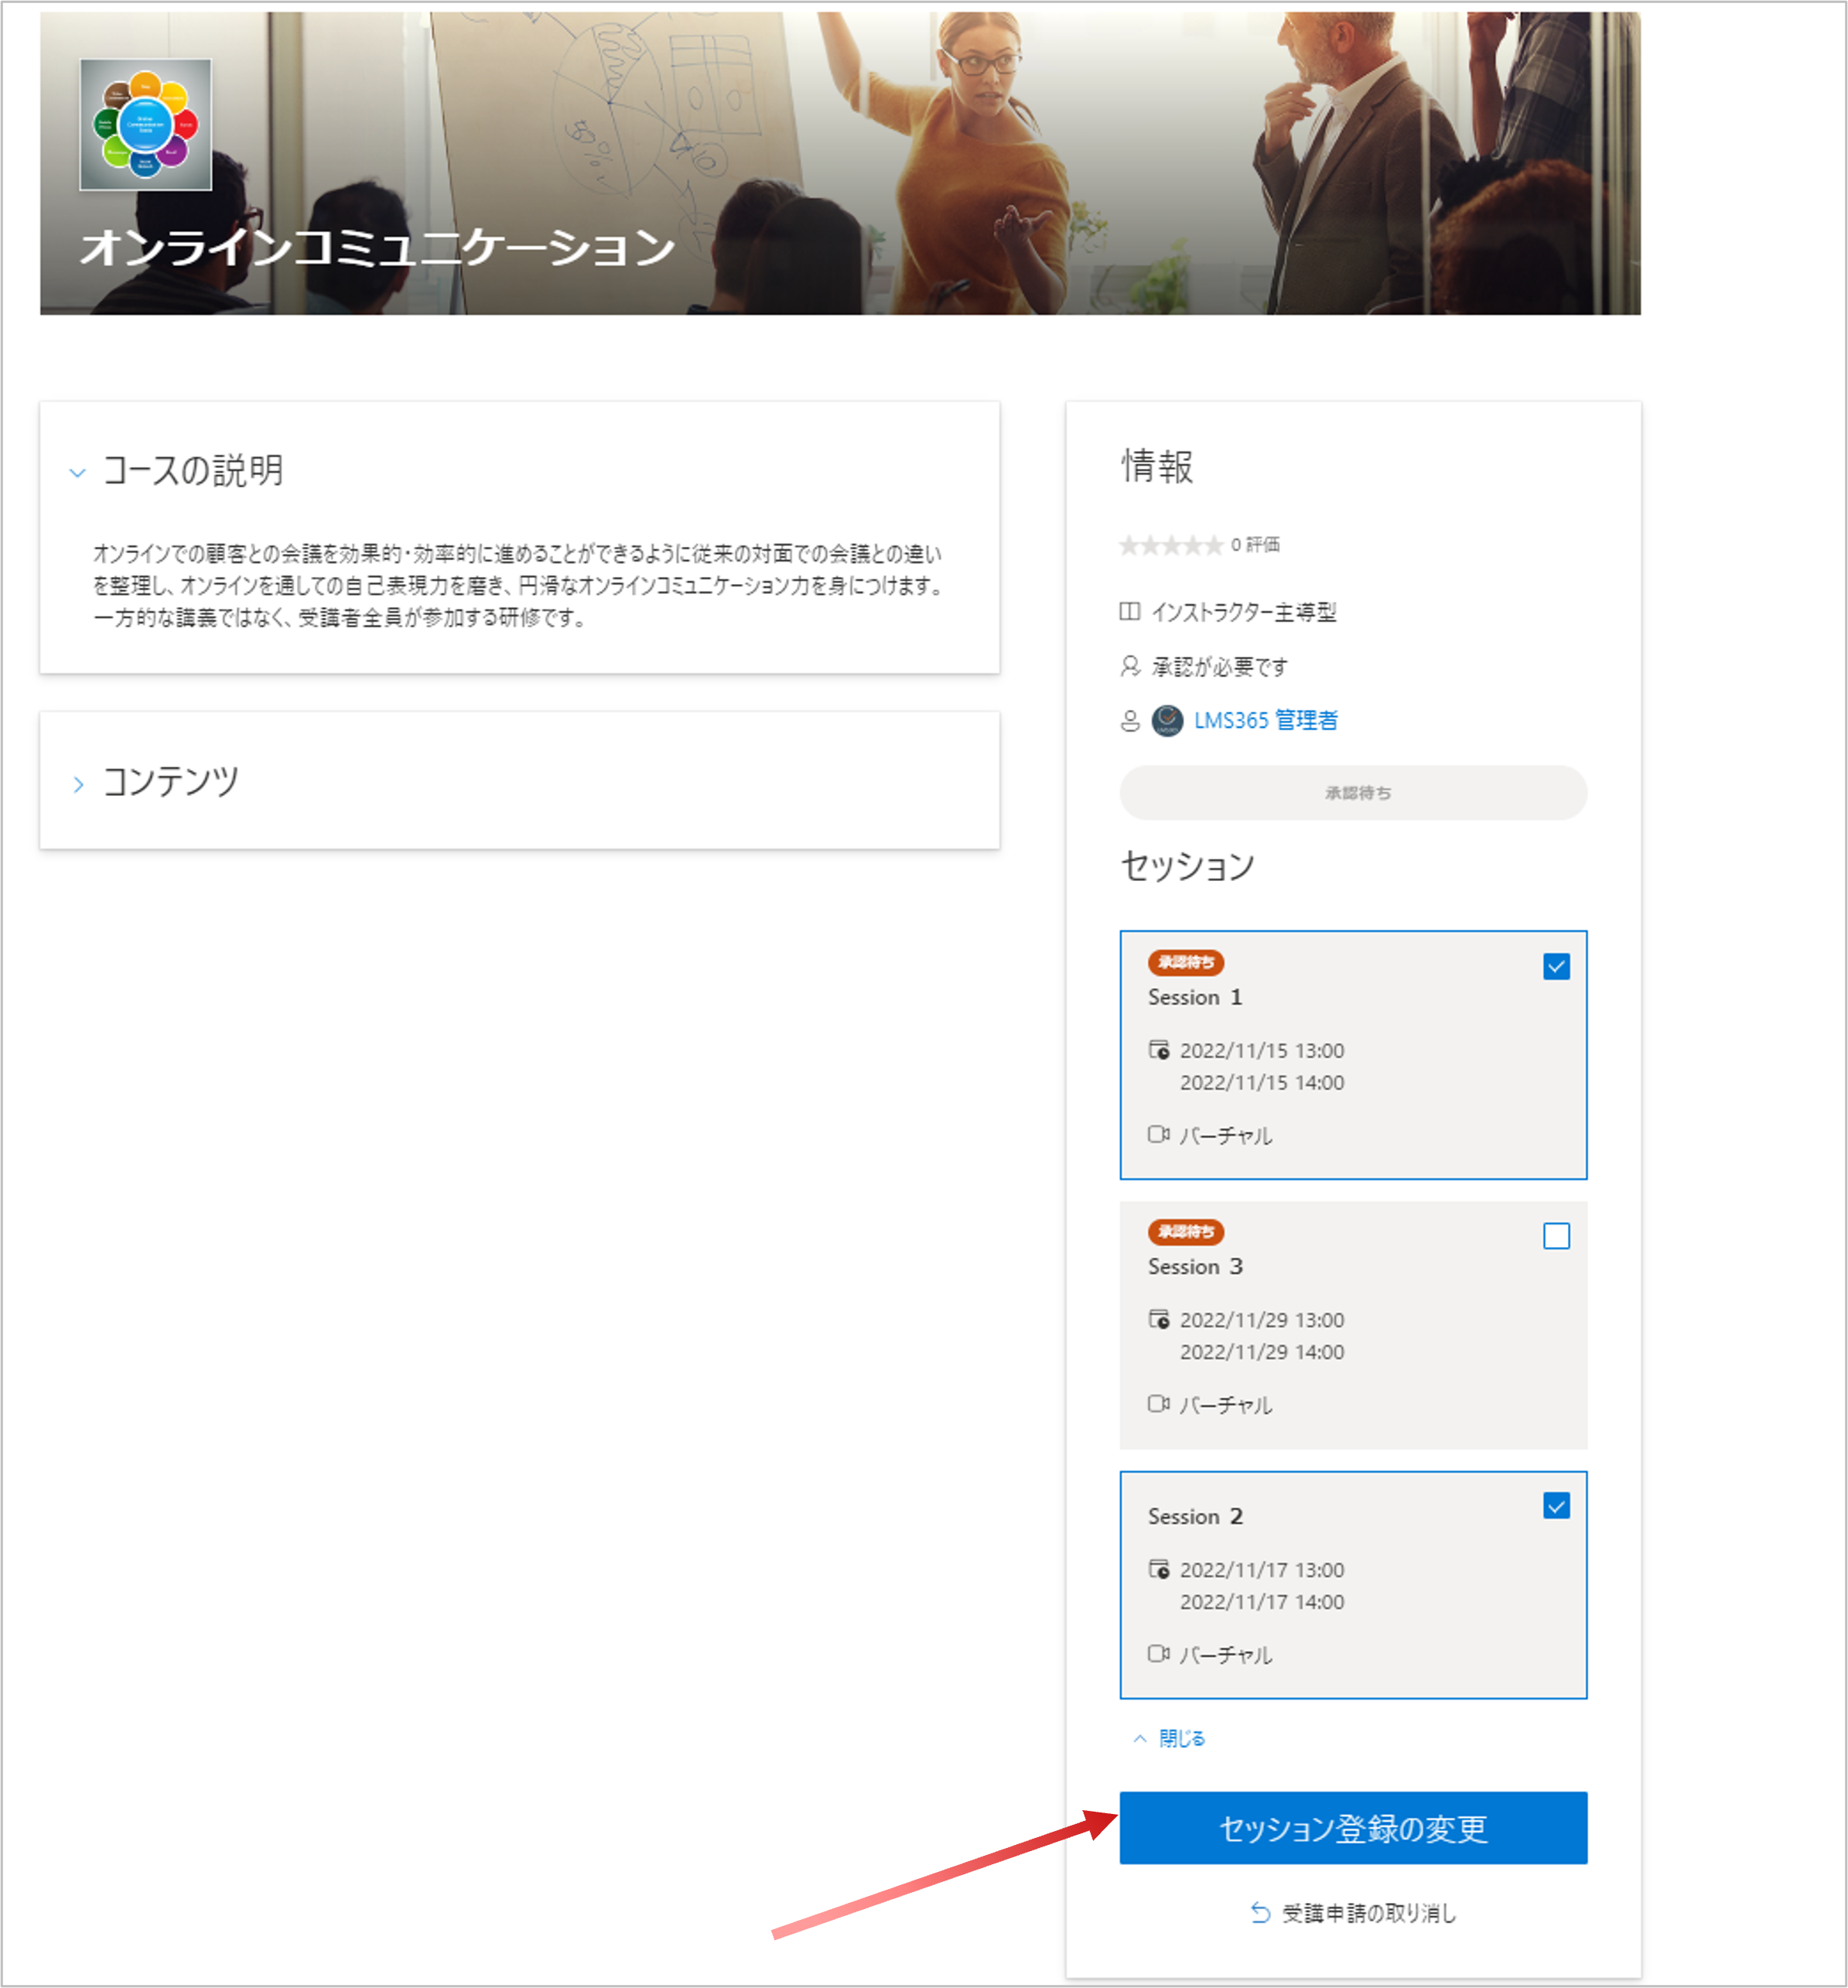Viewport: 1848px width, 1988px height.
Task: Expand the コンテンツ section
Action: 78,784
